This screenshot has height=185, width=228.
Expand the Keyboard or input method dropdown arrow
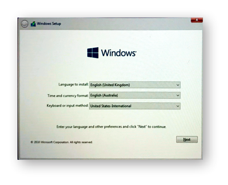(x=178, y=106)
